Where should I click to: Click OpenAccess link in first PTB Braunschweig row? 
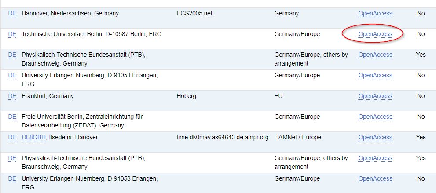coord(375,55)
